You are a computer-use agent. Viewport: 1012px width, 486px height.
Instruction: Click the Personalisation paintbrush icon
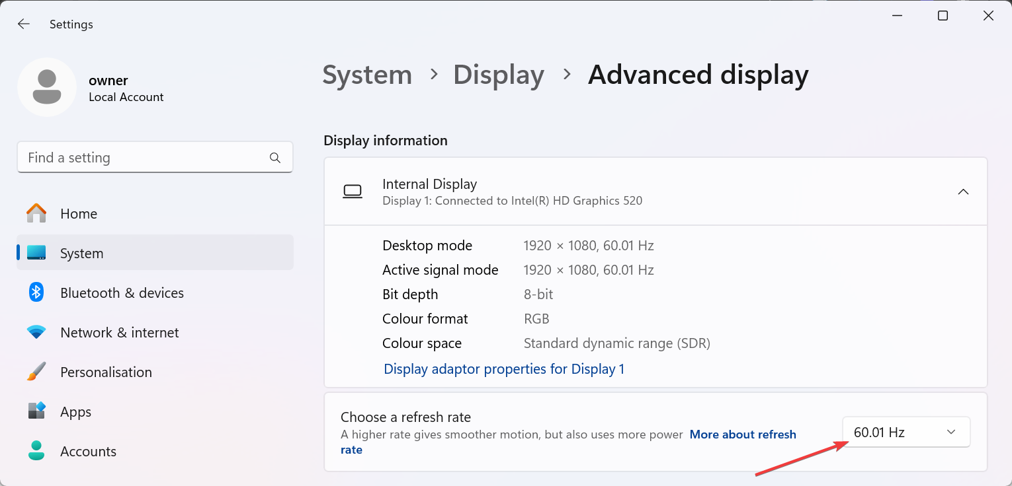point(36,372)
